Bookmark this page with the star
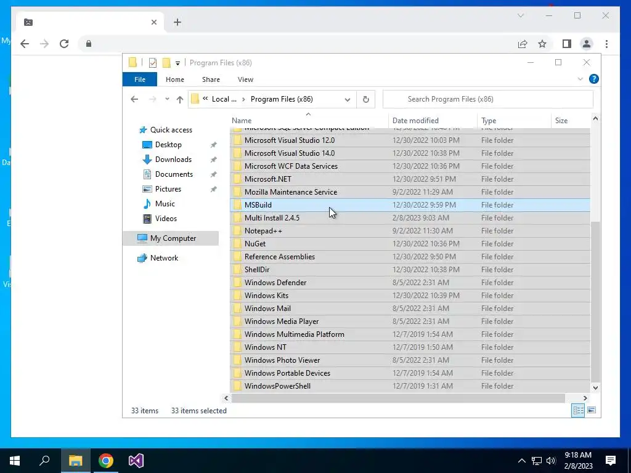Viewport: 631px width, 473px height. pyautogui.click(x=542, y=44)
